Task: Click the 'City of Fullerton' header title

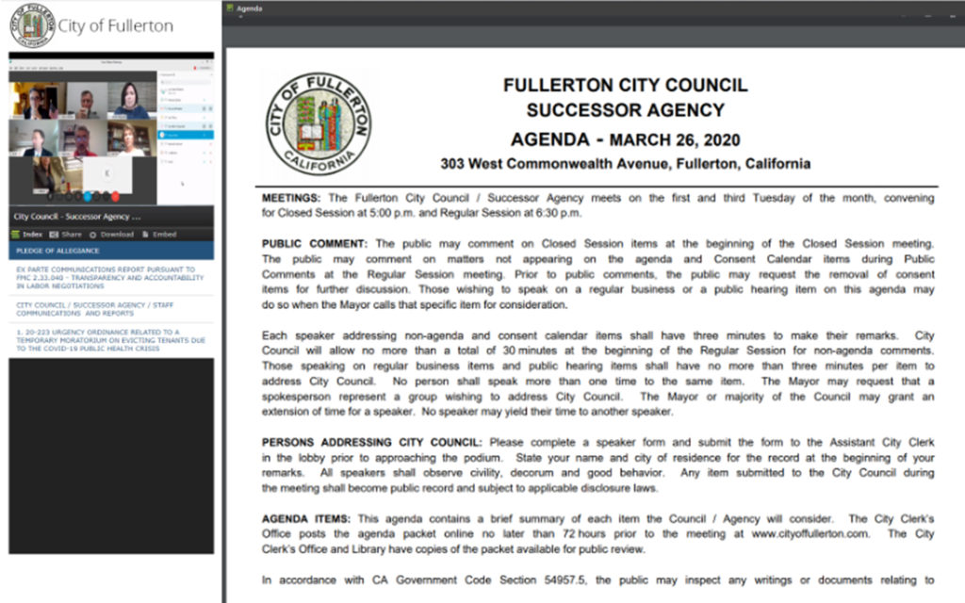Action: pos(116,25)
